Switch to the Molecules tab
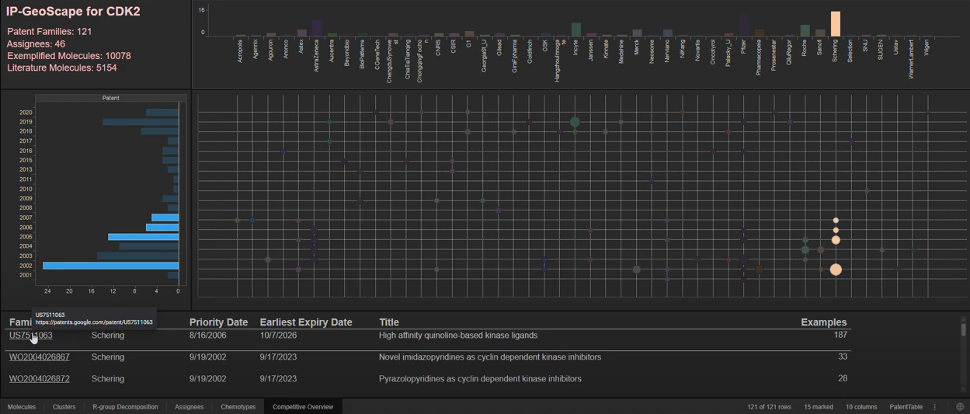Screen dimensions: 970x414 click(x=22, y=407)
